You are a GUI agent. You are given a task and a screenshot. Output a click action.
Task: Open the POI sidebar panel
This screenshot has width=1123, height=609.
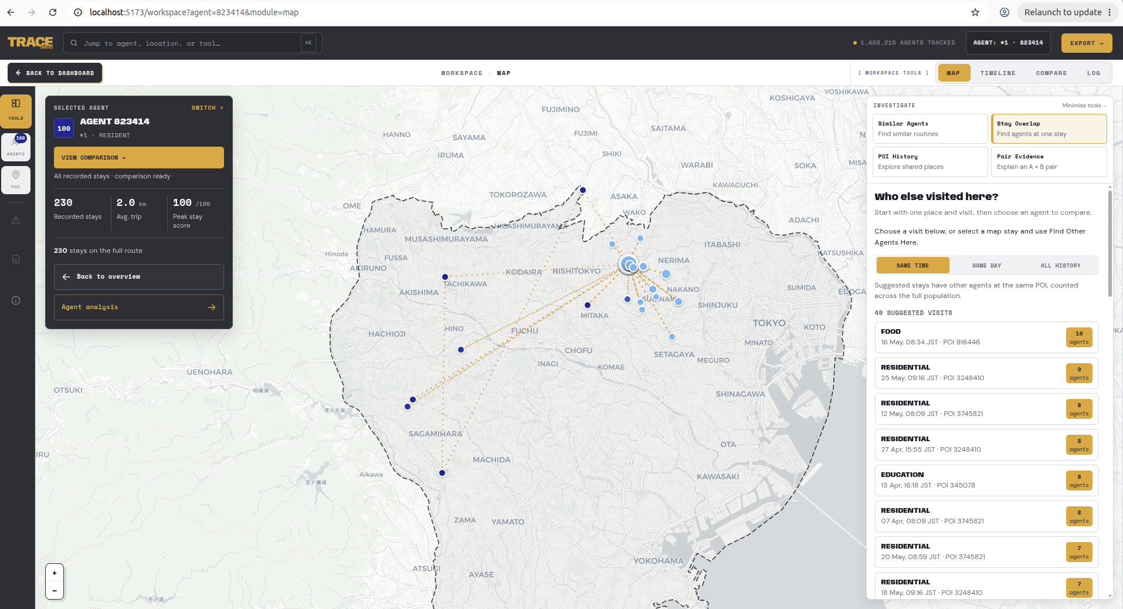16,180
